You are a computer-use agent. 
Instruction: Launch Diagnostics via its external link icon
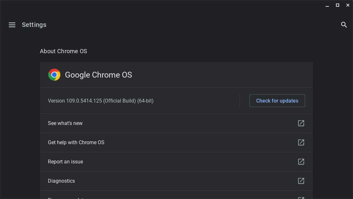tap(301, 181)
